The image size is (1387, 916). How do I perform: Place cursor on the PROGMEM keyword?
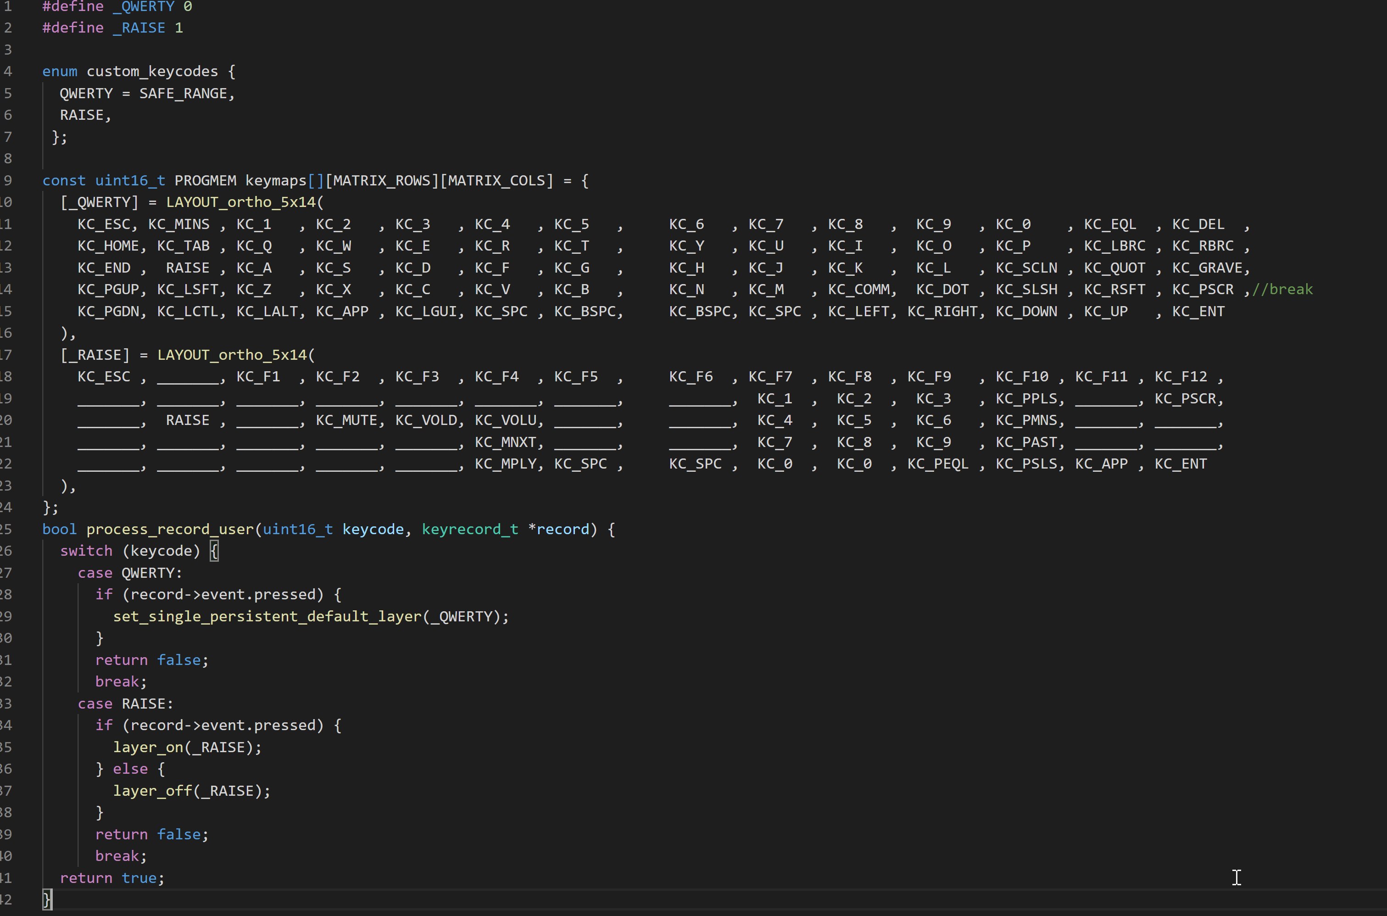(x=205, y=180)
